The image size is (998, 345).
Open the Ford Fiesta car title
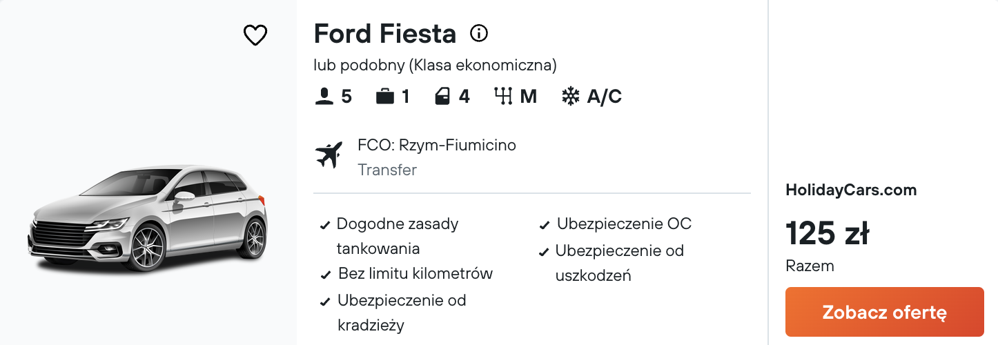[385, 33]
